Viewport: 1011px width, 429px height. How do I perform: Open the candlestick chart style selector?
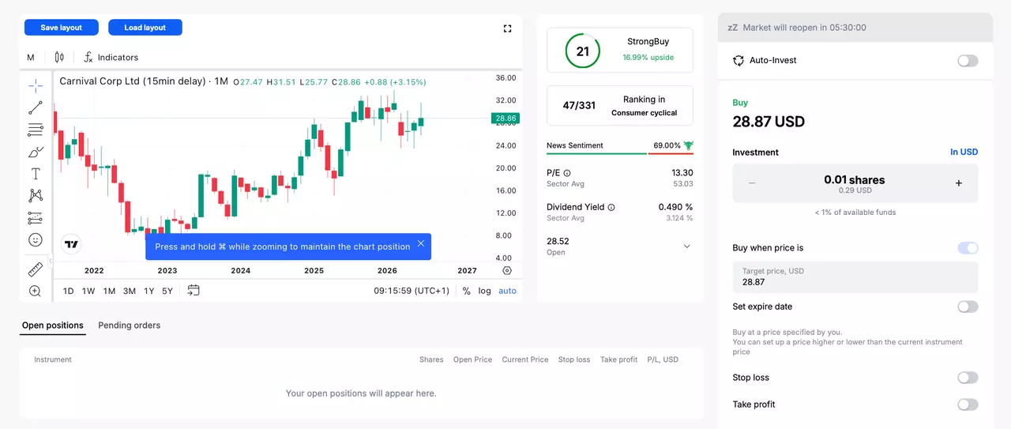(59, 57)
